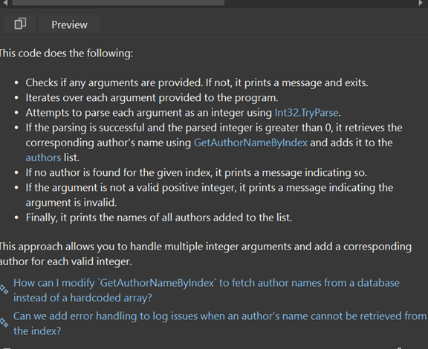
Task: Click the bullet 'Iterates over each argument provided'
Action: [x=152, y=98]
